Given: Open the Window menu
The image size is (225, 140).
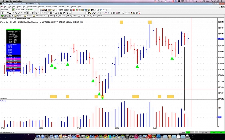Looking at the screenshot, I should pyautogui.click(x=73, y=6).
